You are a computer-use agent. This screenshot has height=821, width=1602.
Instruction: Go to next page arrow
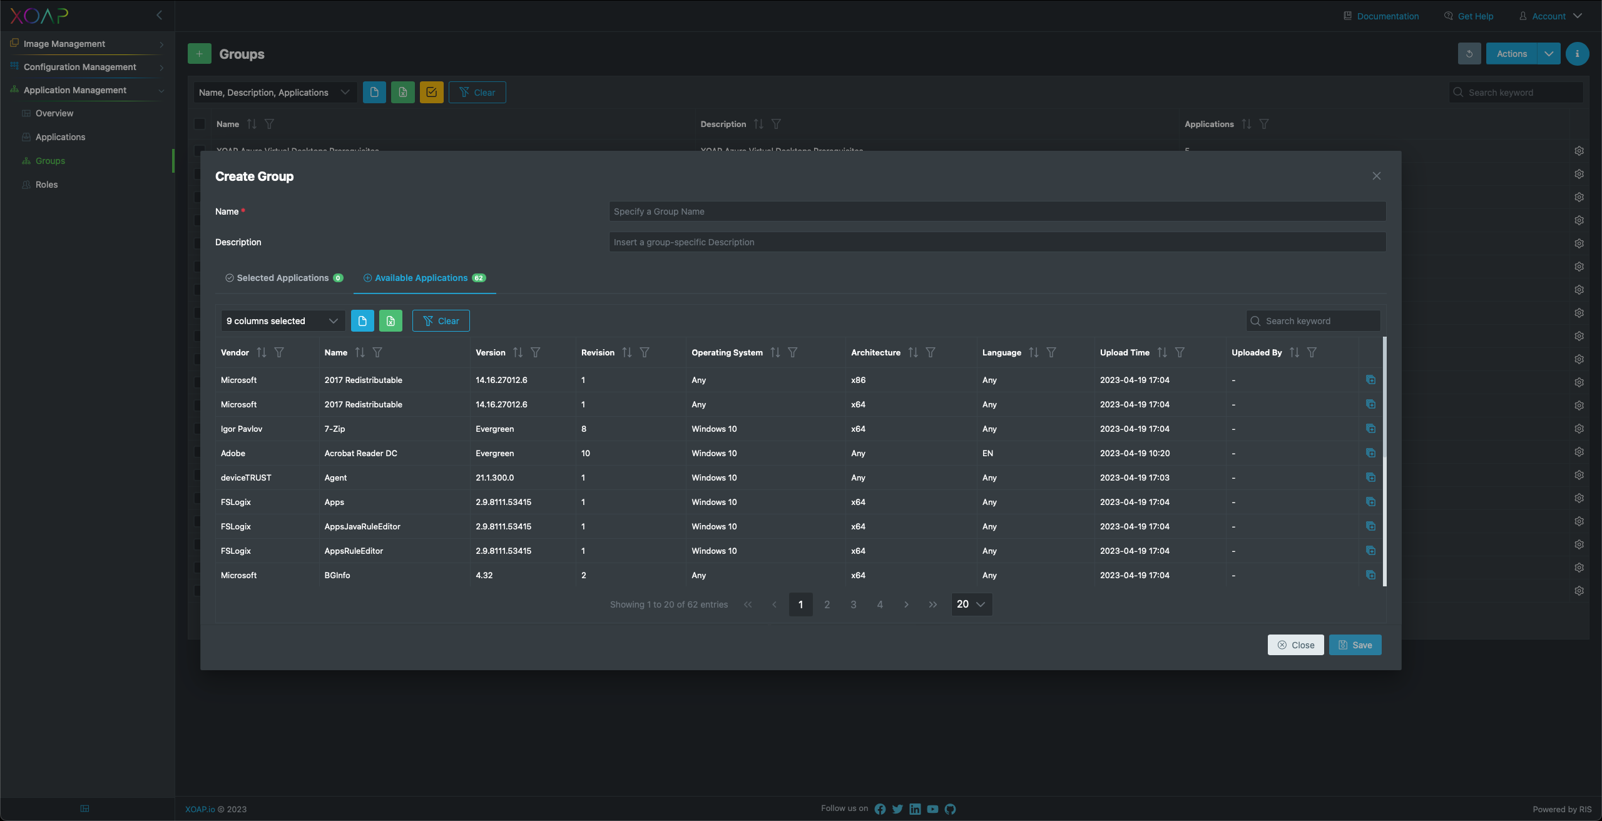coord(906,604)
